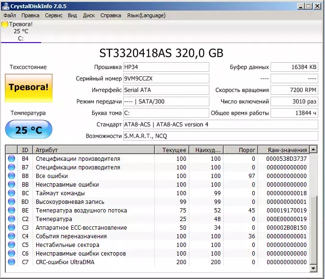Open the Правка menu

coord(30,16)
